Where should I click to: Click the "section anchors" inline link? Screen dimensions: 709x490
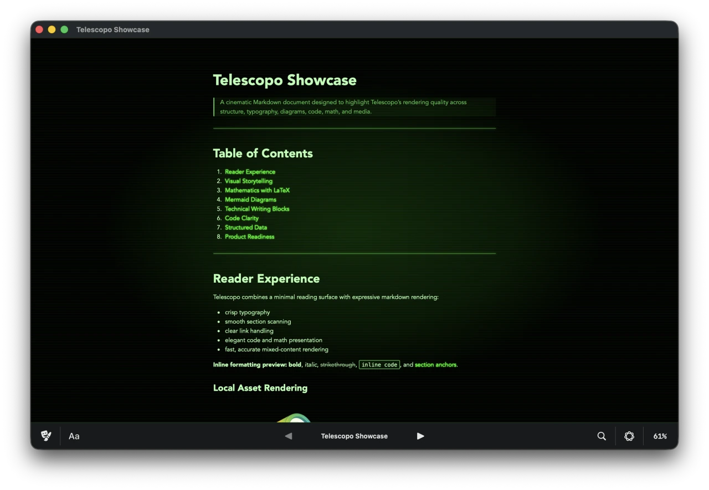click(435, 365)
